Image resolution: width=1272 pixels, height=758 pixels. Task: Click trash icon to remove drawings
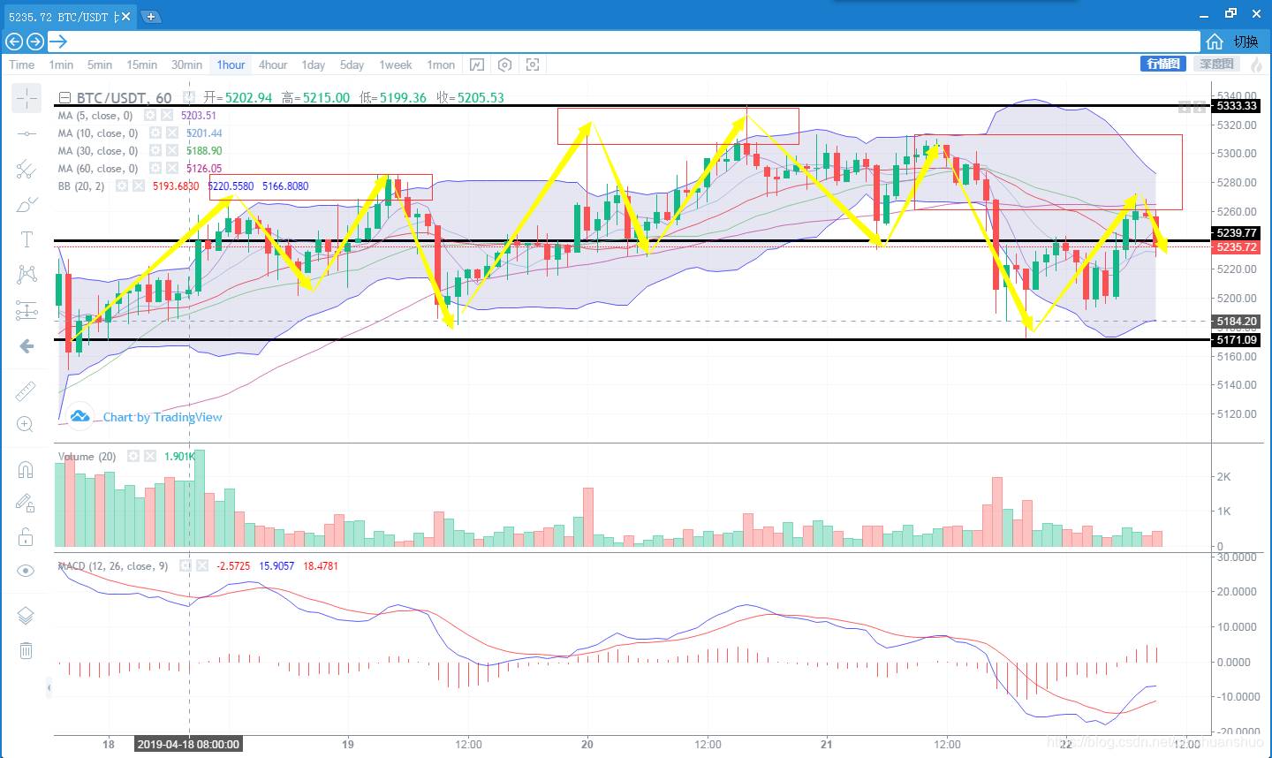click(26, 650)
